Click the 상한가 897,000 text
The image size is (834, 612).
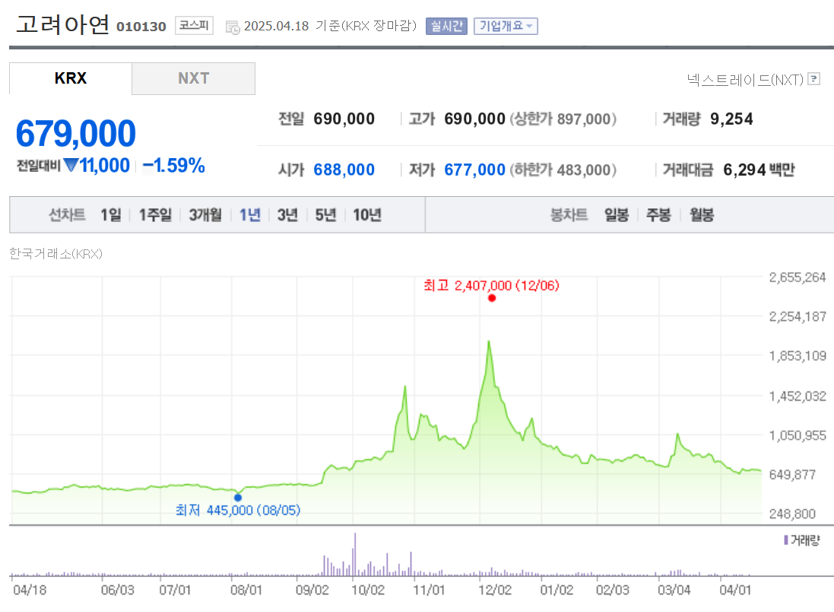coord(563,119)
